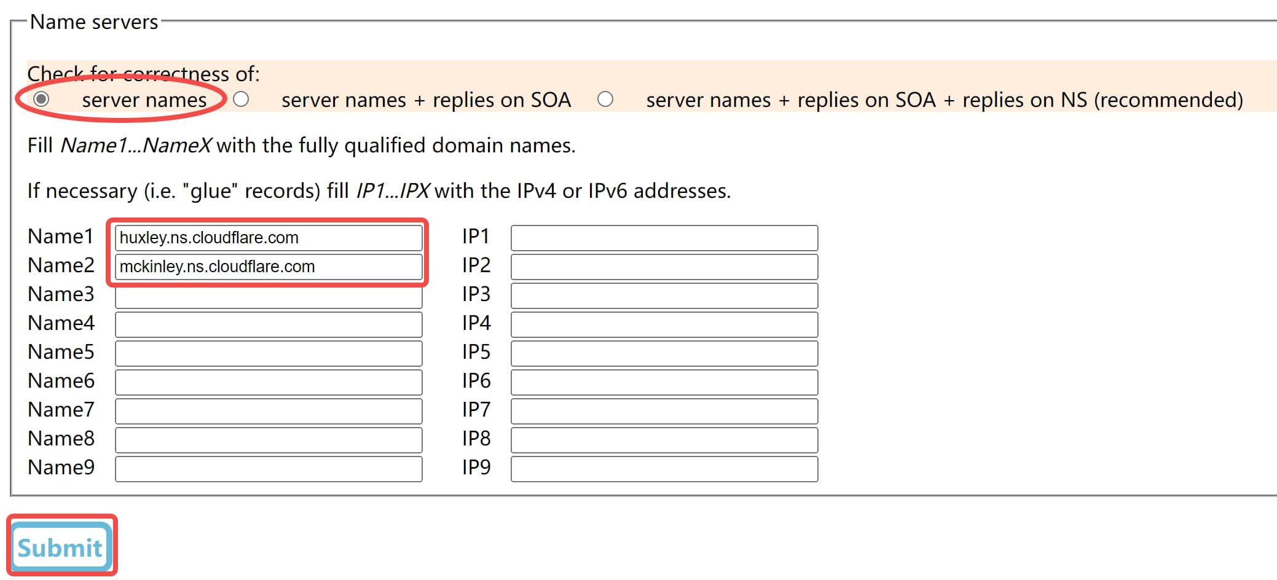Focus the IP7 input field
The image size is (1277, 580).
(664, 411)
